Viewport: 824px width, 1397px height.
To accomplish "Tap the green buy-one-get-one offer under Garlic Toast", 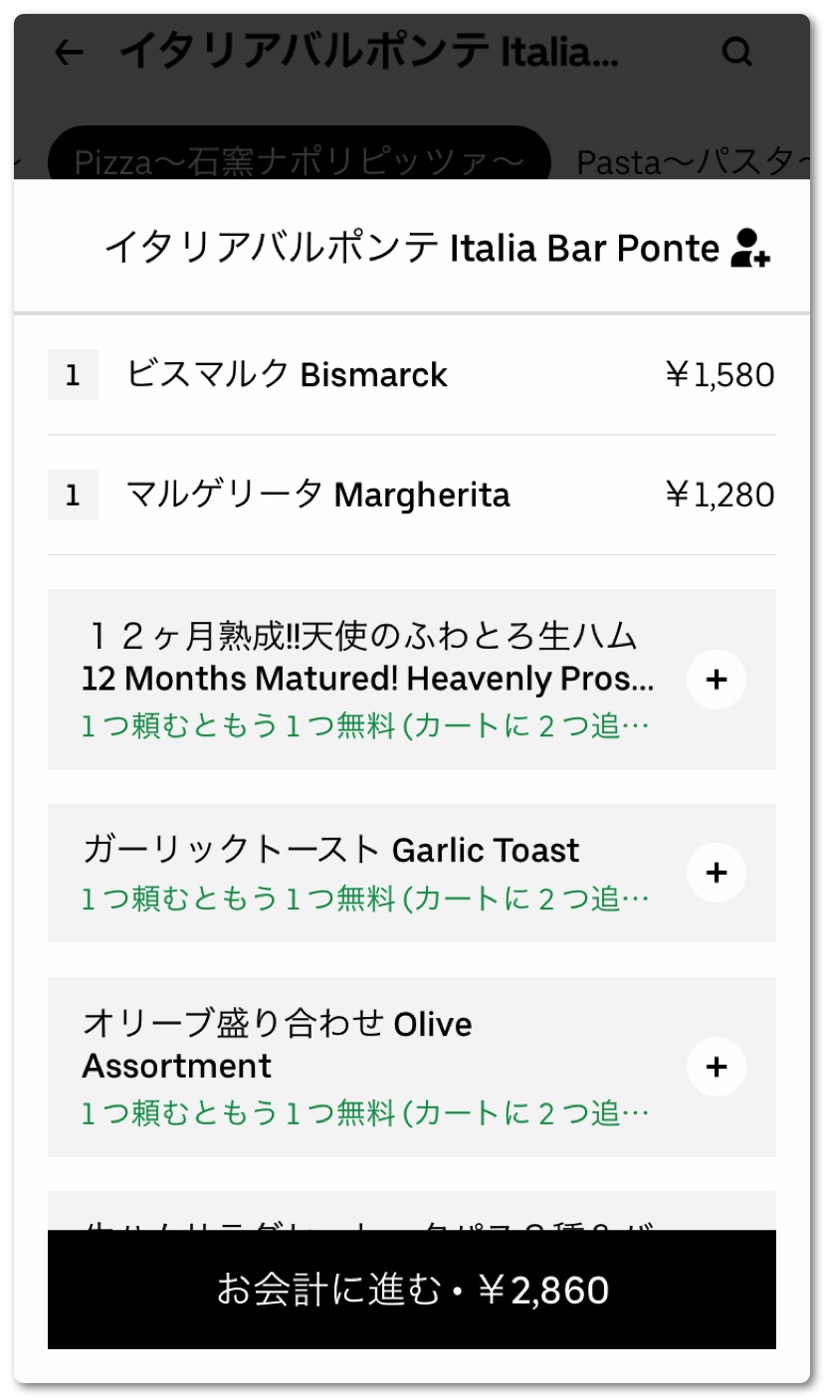I will coord(365,899).
